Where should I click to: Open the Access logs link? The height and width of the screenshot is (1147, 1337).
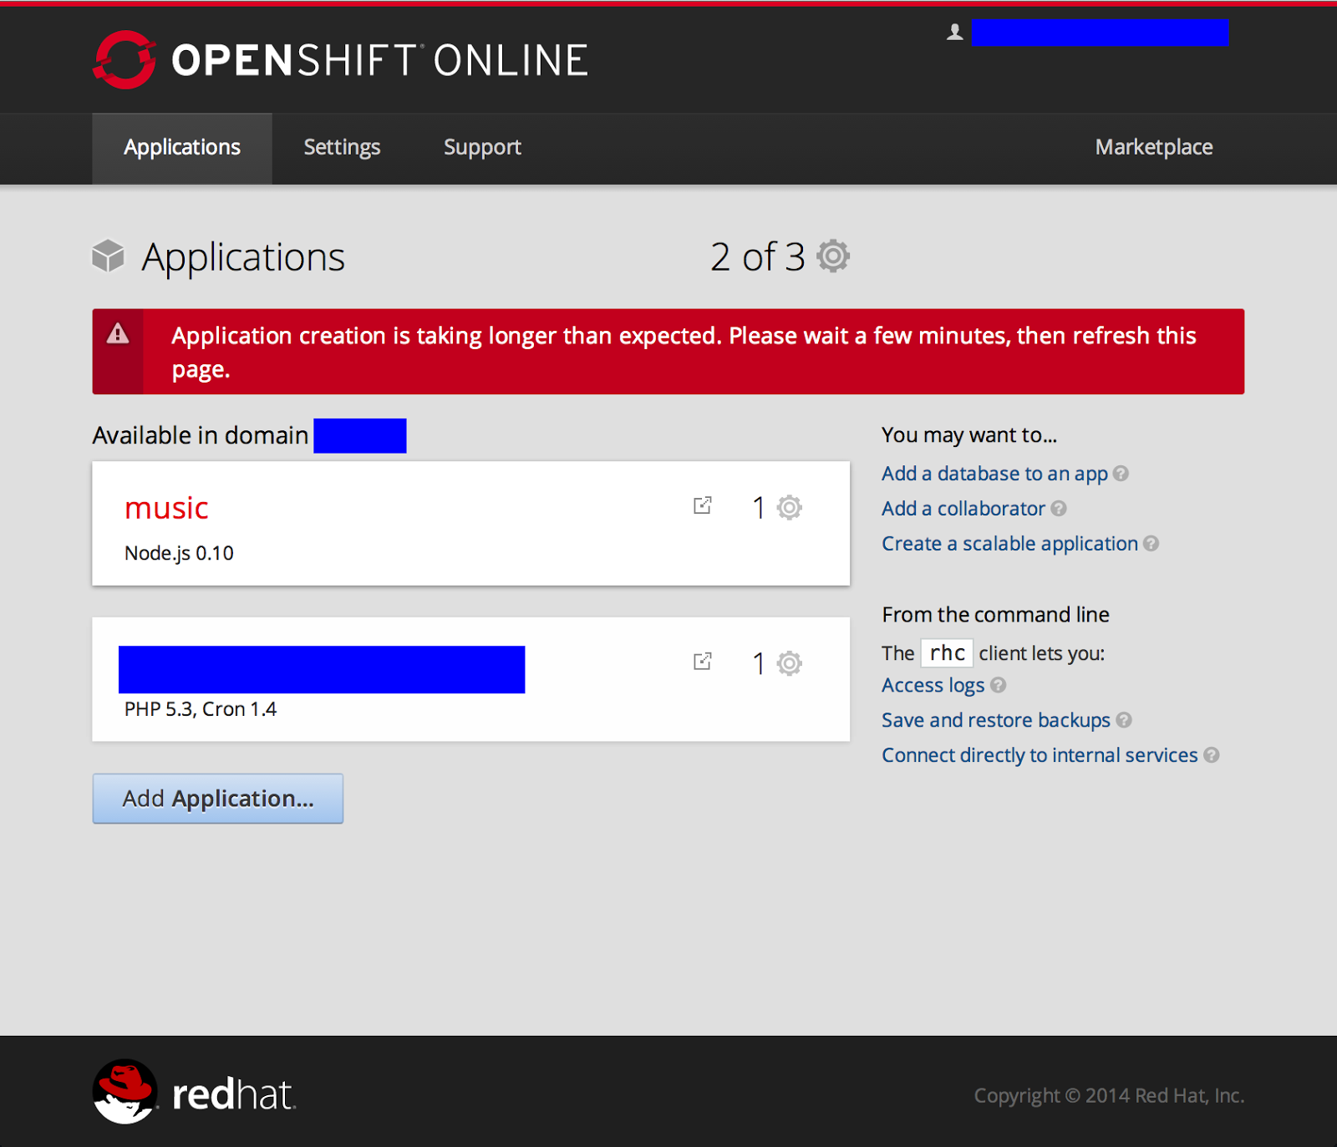[x=933, y=685]
